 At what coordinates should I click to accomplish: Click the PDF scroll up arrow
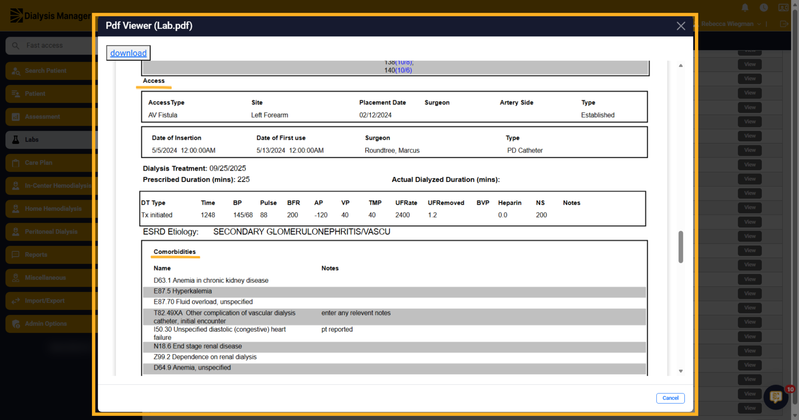point(680,66)
